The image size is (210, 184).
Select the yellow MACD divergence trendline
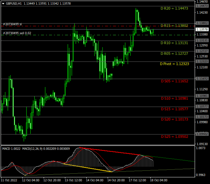pos(88,168)
